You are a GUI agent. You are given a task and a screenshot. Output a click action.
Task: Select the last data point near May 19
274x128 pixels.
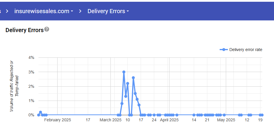click(262, 115)
